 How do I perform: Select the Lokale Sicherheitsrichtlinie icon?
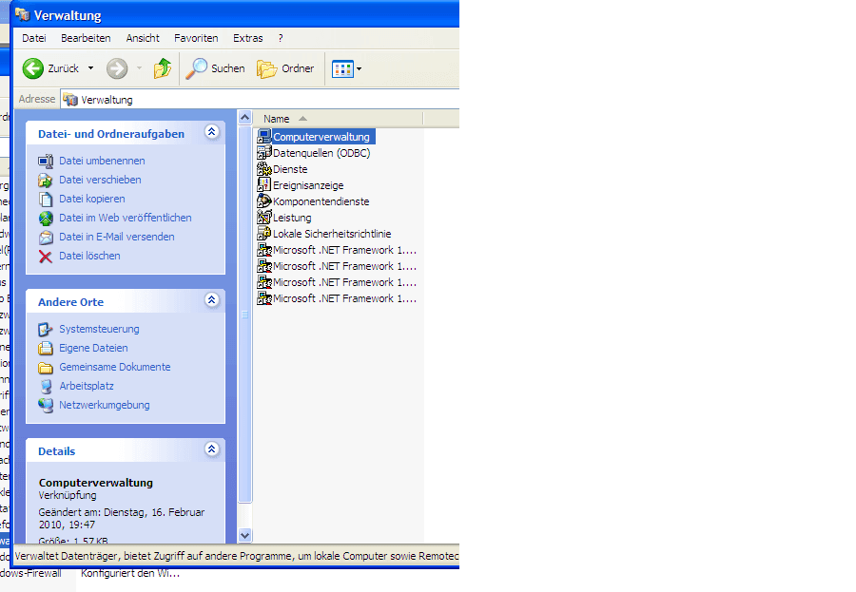(264, 234)
